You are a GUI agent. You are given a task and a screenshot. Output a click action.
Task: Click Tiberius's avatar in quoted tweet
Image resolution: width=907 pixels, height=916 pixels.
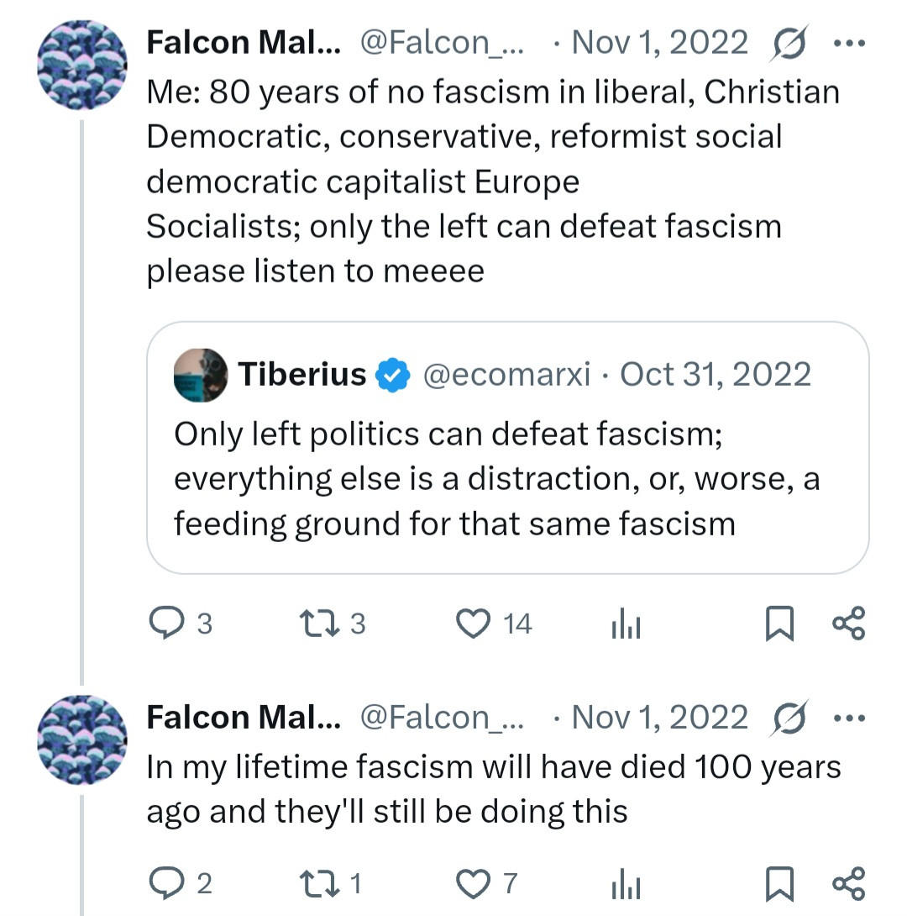tap(200, 375)
